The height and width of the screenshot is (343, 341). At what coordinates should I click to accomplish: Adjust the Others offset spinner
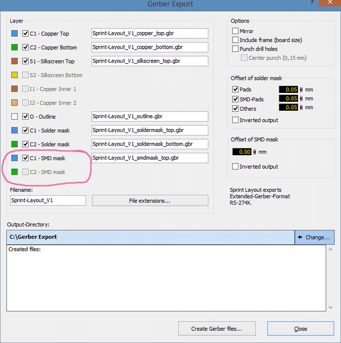301,107
